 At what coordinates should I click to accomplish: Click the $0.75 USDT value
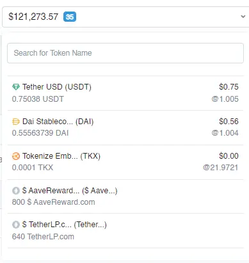tap(229, 87)
